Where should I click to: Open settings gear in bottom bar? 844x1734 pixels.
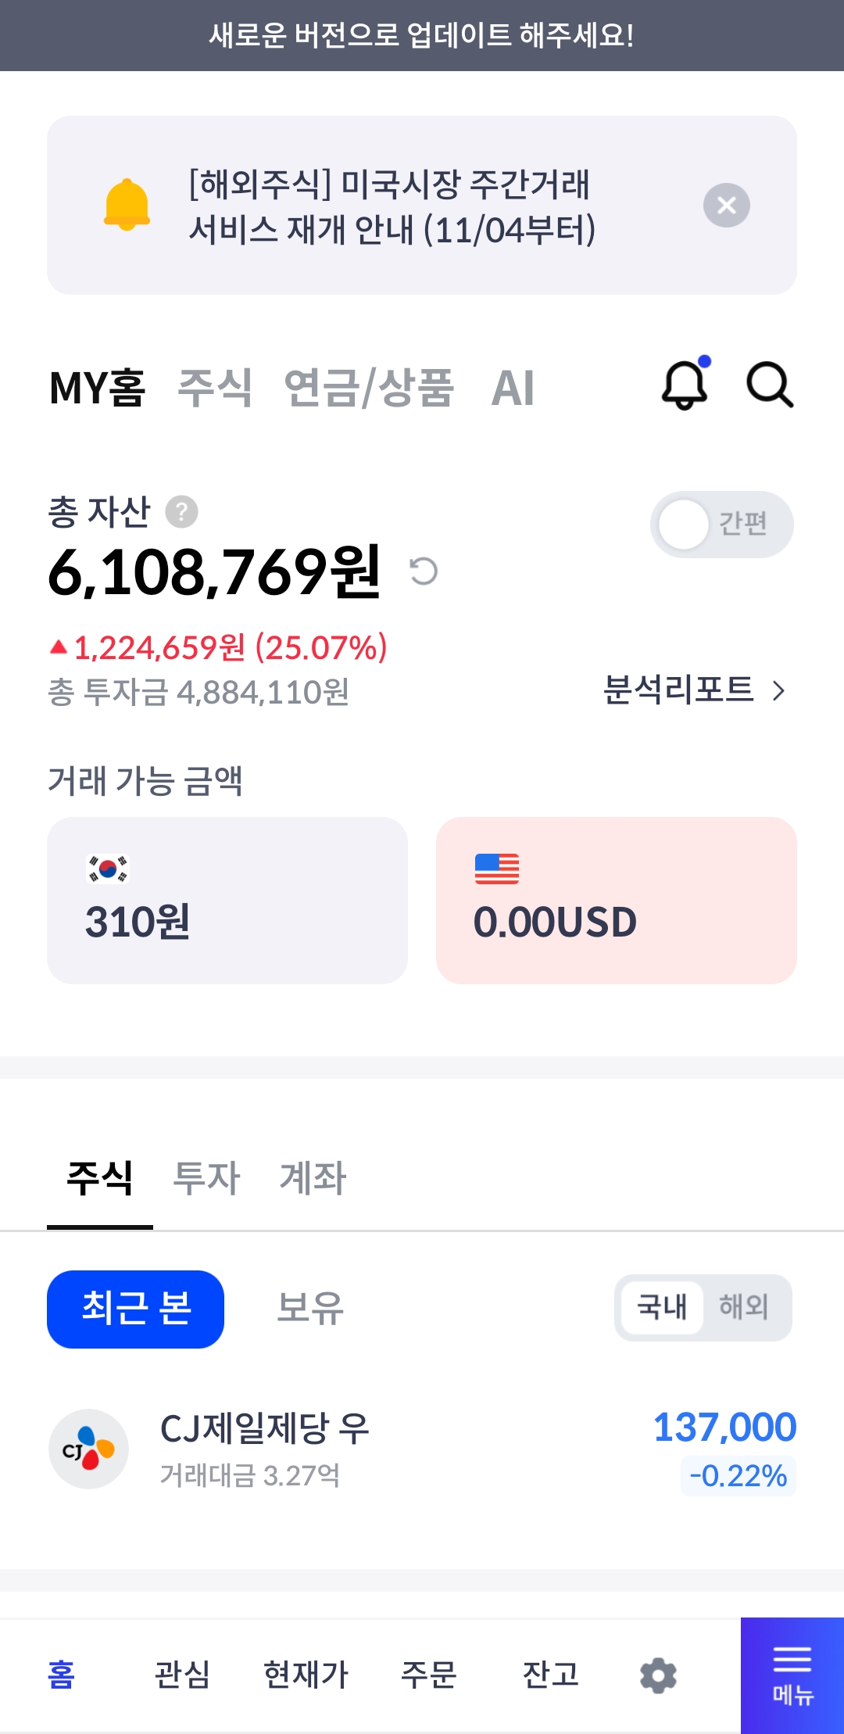[x=658, y=1675]
